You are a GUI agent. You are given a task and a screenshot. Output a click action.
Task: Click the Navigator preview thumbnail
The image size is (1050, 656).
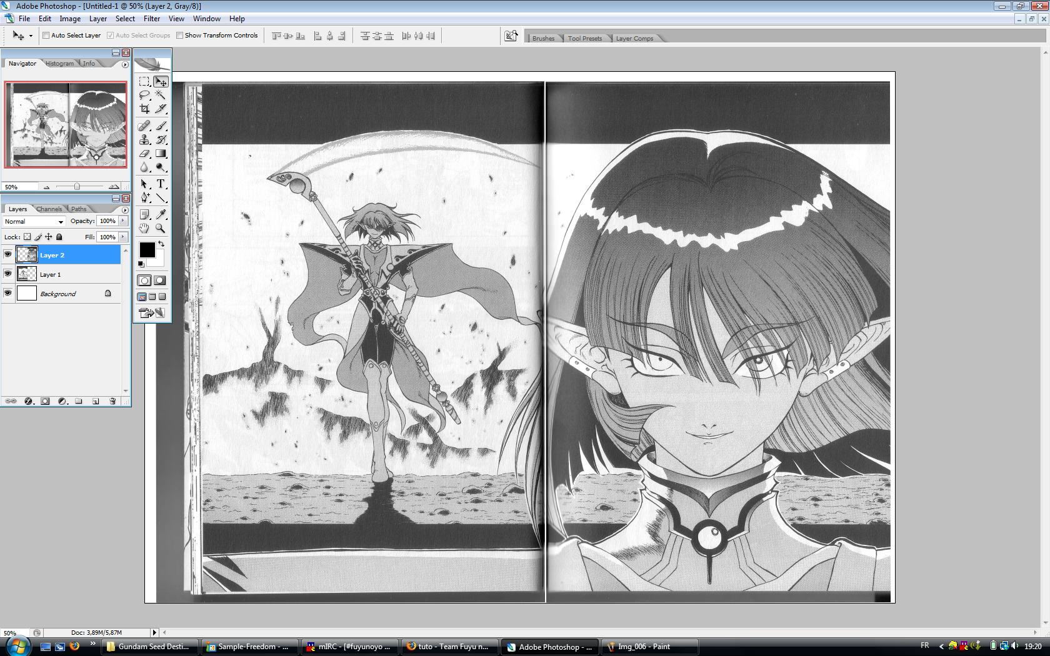tap(66, 125)
